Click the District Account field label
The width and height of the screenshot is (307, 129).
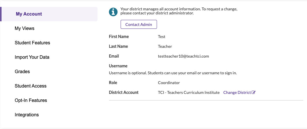coord(123,92)
